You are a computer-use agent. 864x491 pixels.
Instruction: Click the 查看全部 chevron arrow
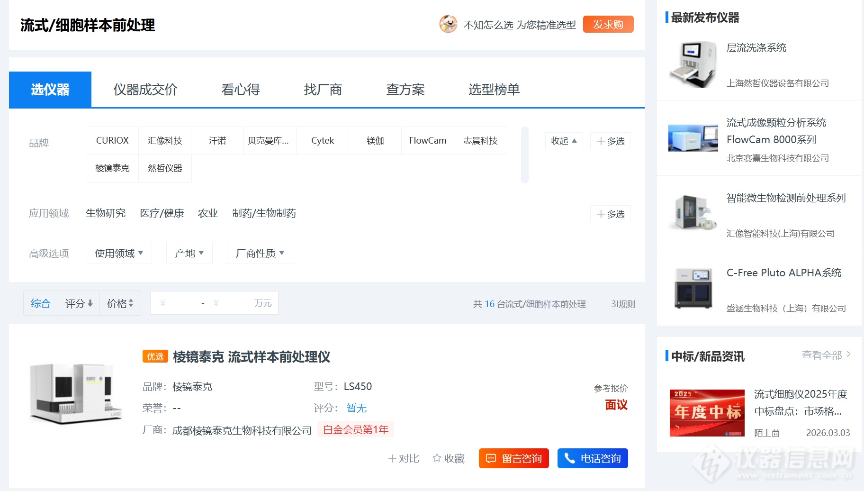[848, 354]
